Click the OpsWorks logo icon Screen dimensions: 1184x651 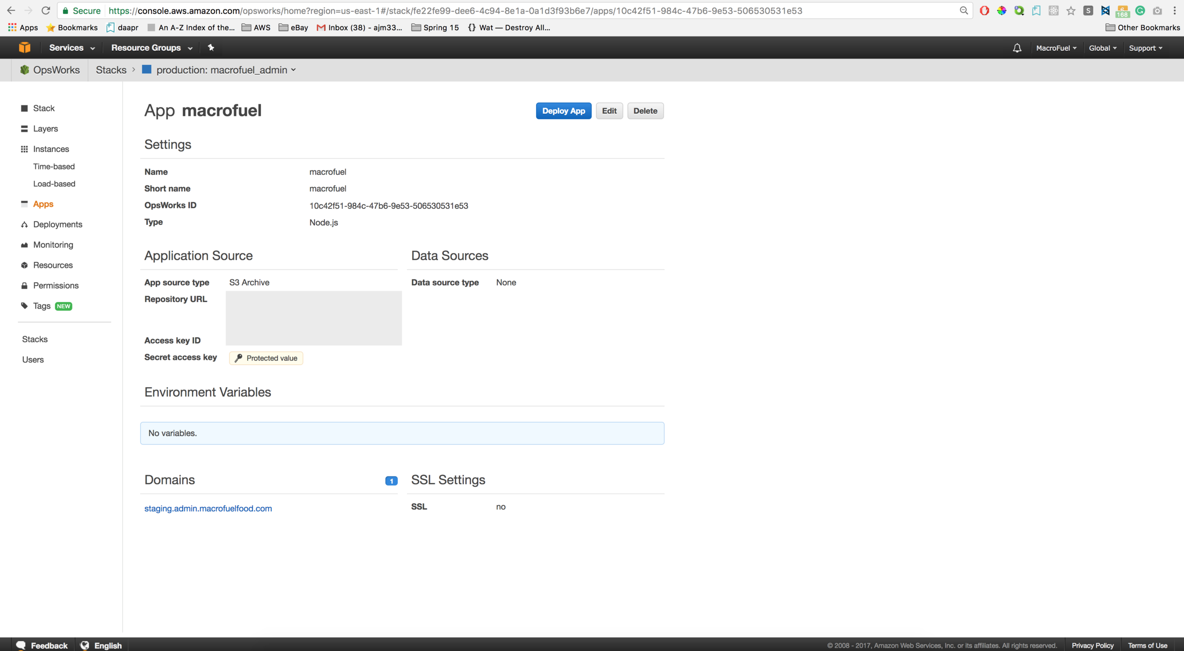coord(25,70)
